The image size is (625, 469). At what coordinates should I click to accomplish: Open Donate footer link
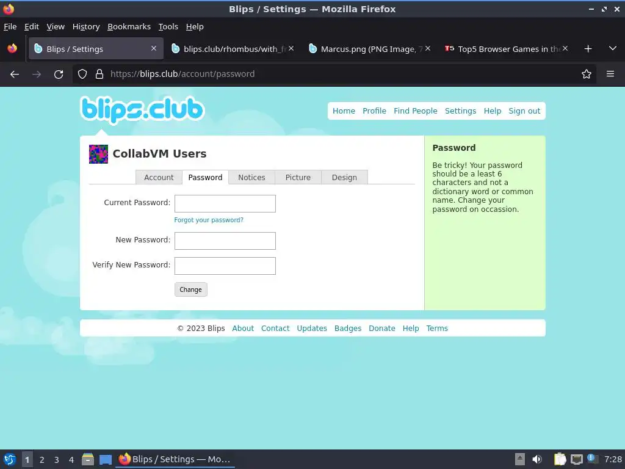coord(382,328)
